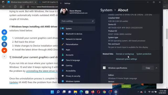Open Privacy & security settings
The width and height of the screenshot is (168, 95).
(x=78, y=76)
